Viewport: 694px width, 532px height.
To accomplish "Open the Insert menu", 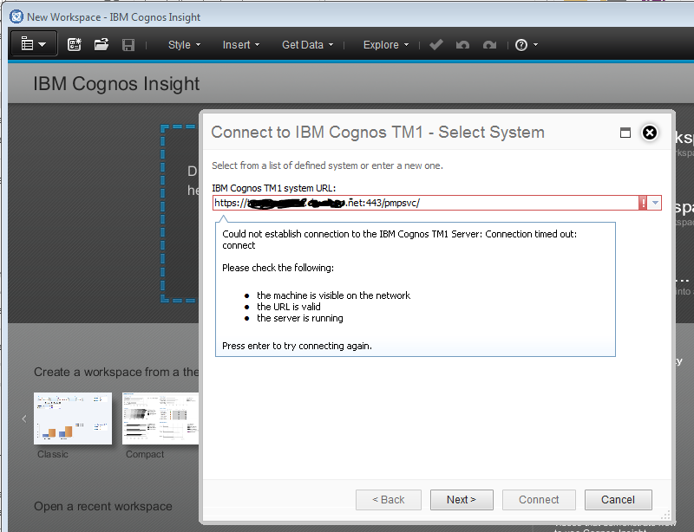I will 241,45.
